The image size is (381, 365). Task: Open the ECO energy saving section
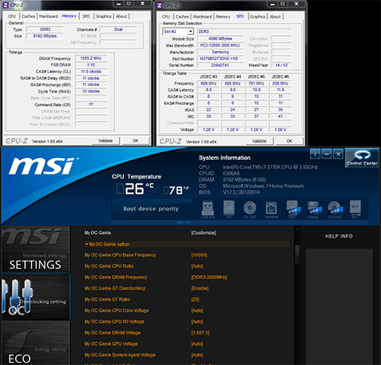(36, 343)
